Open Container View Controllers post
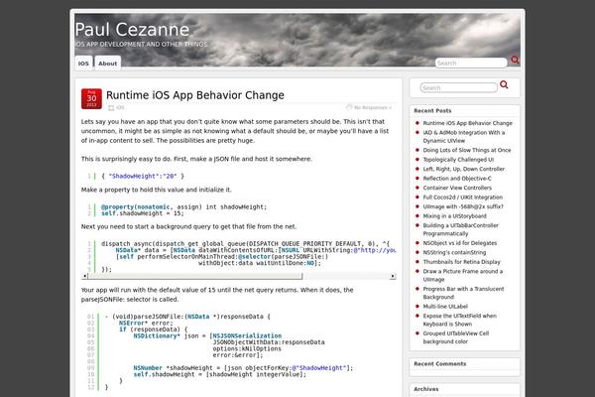This screenshot has width=595, height=397. 457,188
